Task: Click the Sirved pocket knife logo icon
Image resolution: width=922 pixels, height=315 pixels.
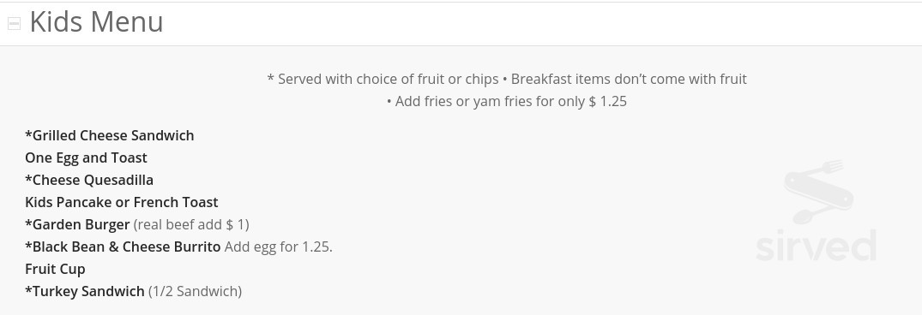Action: (x=818, y=191)
